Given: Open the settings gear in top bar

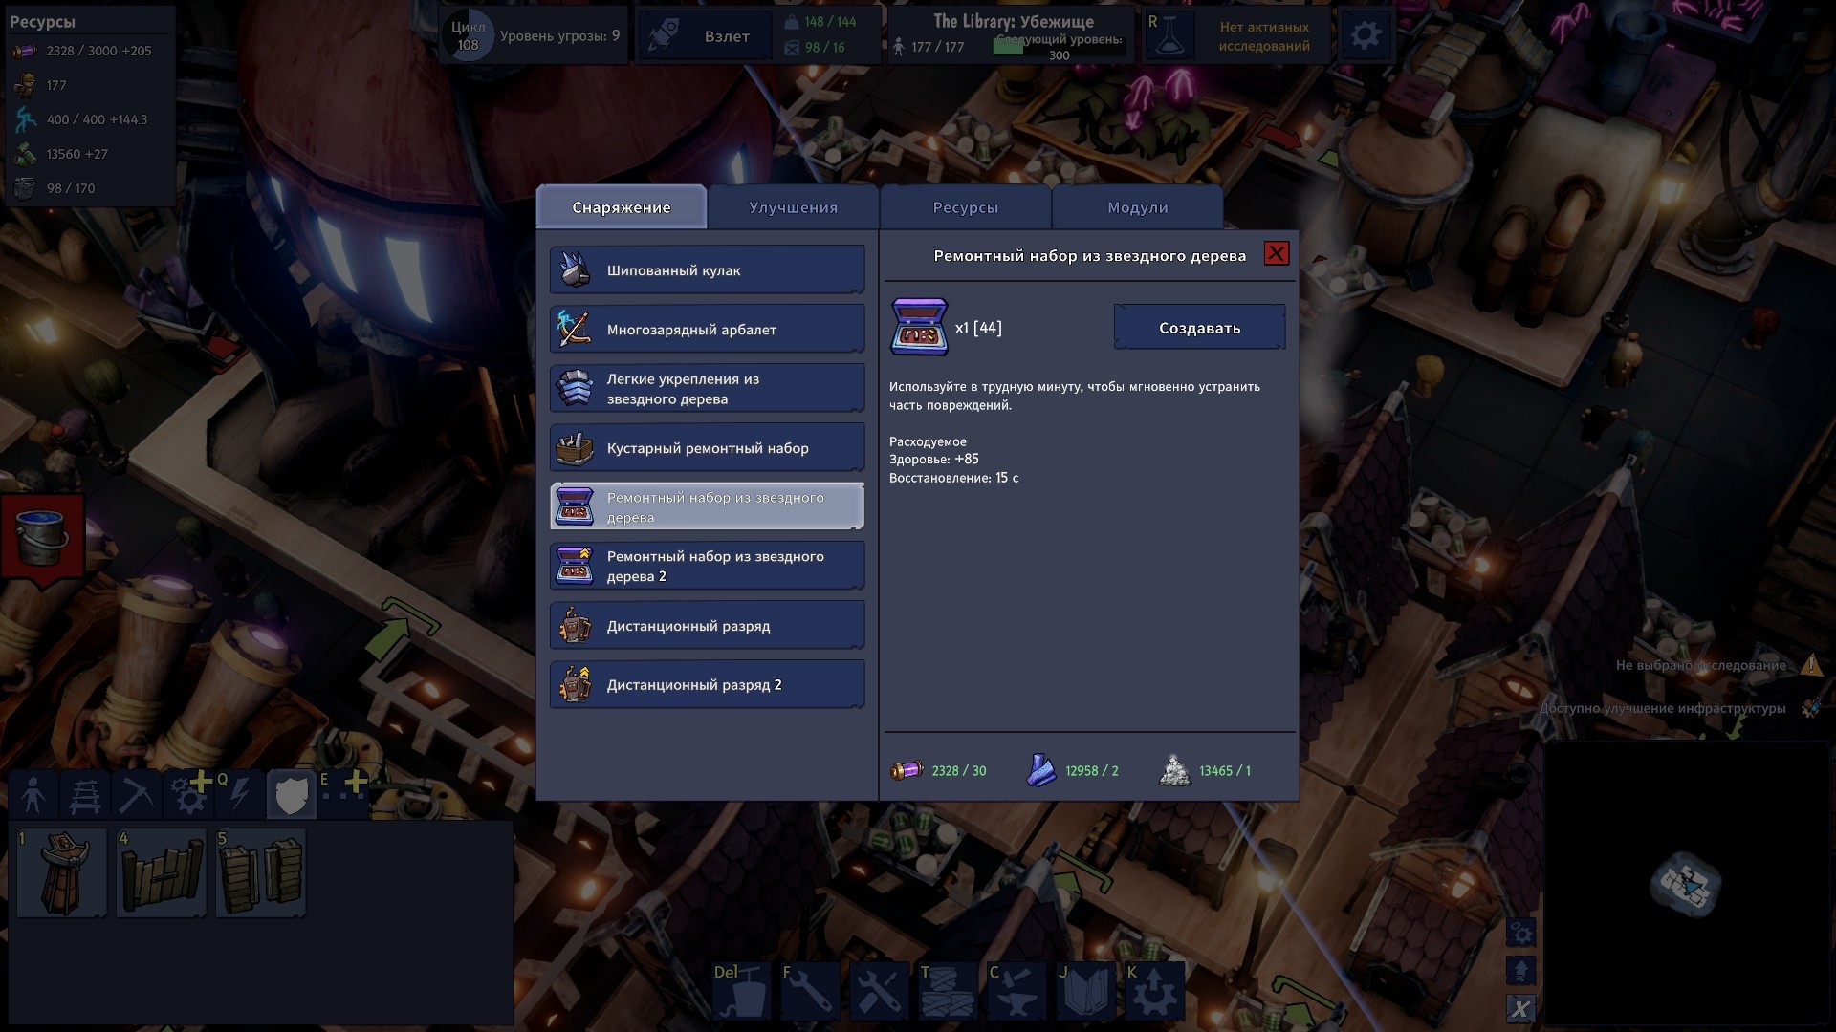Looking at the screenshot, I should point(1365,36).
